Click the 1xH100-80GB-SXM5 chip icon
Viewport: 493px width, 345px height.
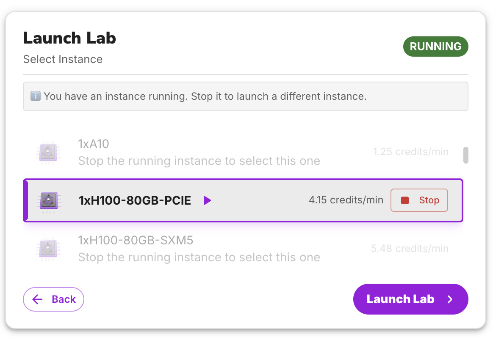click(48, 249)
